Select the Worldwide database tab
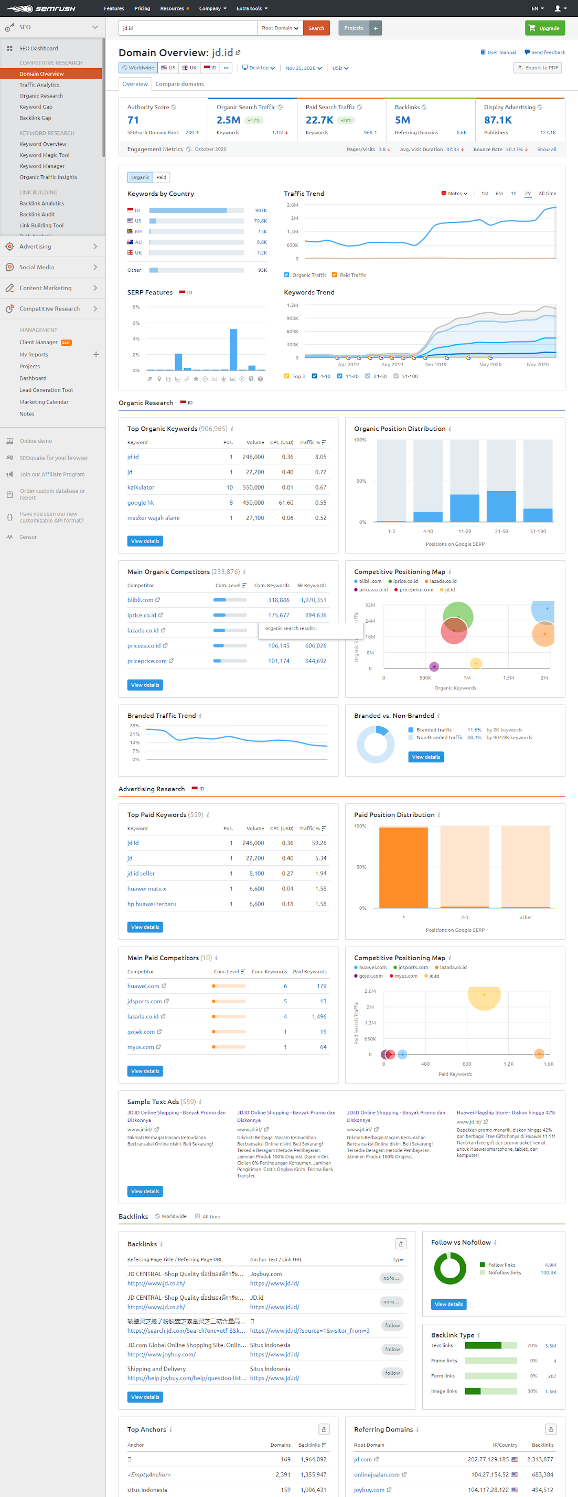Screen dimensions: 578x1497 click(x=138, y=68)
